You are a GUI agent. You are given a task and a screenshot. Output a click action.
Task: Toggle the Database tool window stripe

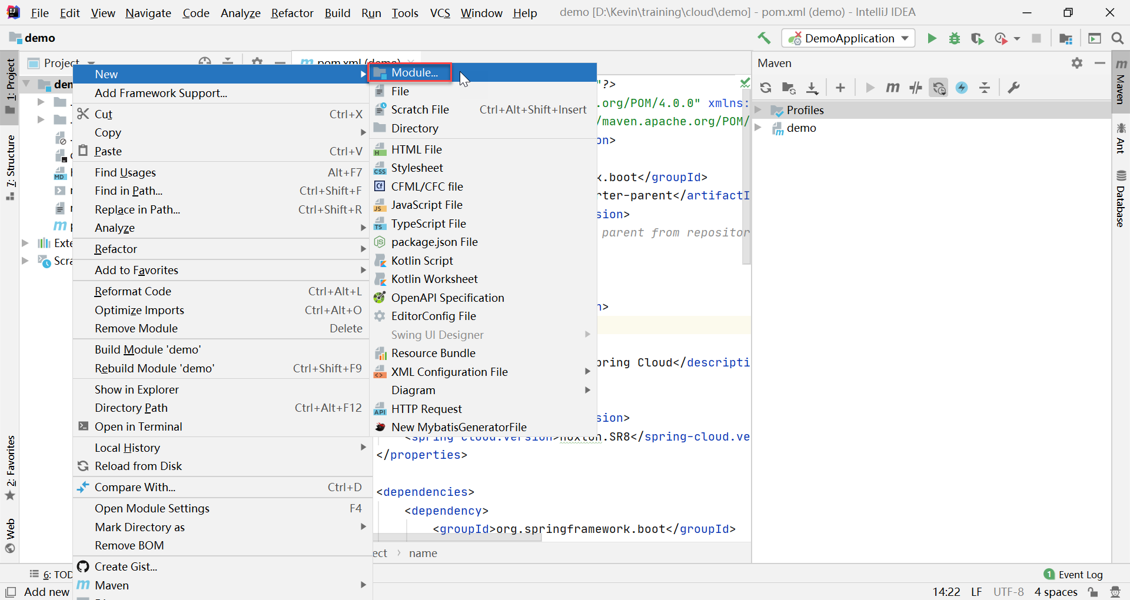[1121, 198]
